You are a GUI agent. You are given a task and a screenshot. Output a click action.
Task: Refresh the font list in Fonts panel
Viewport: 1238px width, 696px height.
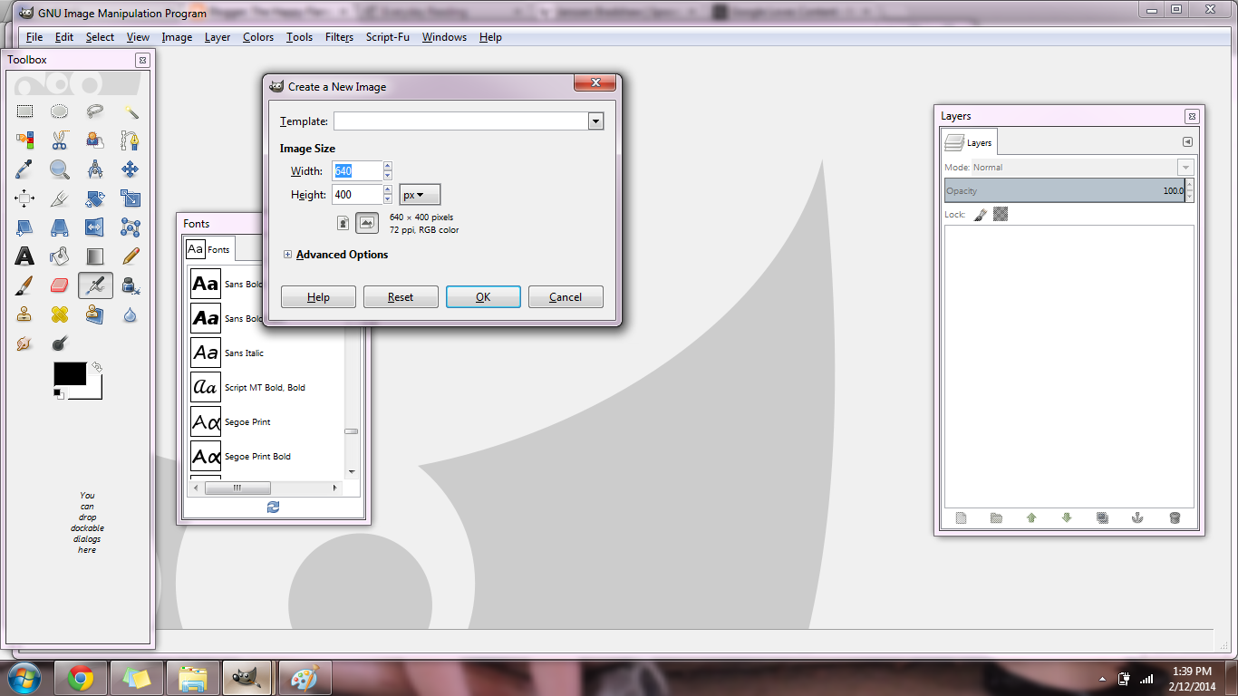[x=274, y=507]
